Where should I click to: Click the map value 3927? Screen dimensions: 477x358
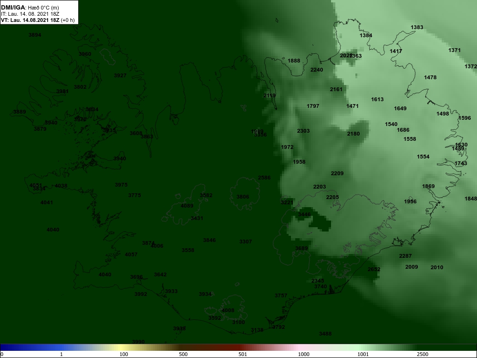pyautogui.click(x=120, y=75)
